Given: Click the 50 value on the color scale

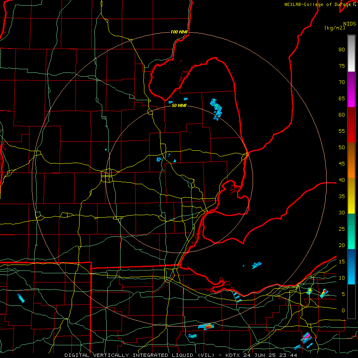Looking at the screenshot, I should coord(342,147).
